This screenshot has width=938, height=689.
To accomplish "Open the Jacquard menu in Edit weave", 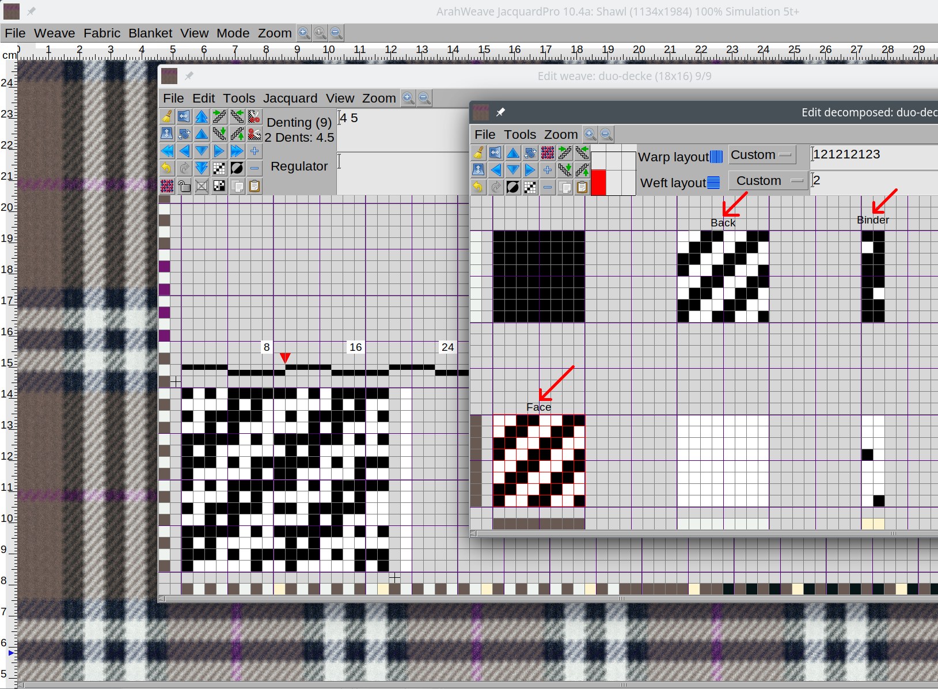I will click(290, 98).
